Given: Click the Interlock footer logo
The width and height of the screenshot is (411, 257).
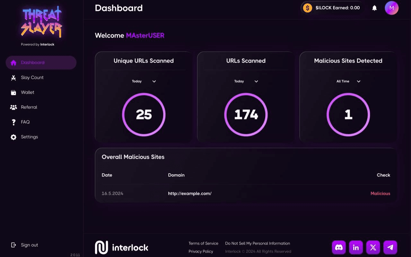Looking at the screenshot, I should 121,247.
